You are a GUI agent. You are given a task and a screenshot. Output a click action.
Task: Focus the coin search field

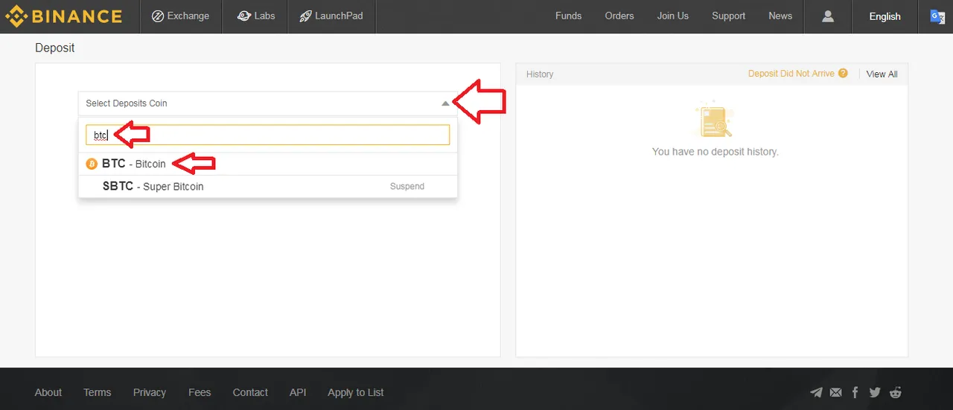(268, 135)
